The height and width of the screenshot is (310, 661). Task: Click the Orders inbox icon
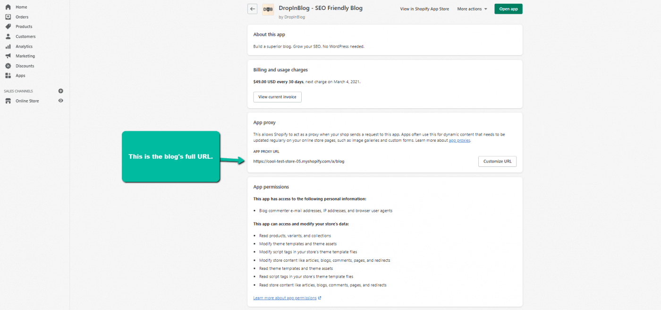8,17
